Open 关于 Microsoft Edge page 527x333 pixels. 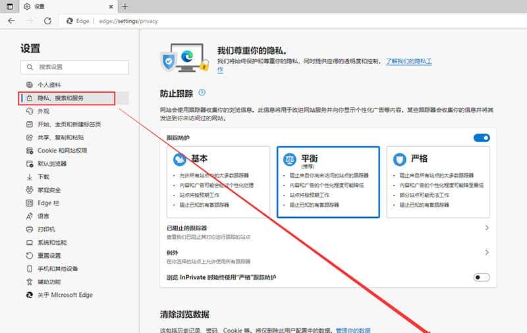(x=65, y=295)
